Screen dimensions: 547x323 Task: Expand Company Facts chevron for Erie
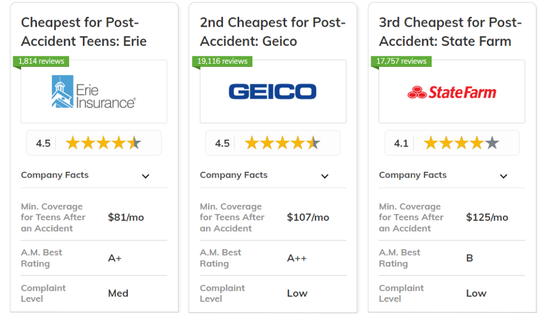tap(146, 176)
